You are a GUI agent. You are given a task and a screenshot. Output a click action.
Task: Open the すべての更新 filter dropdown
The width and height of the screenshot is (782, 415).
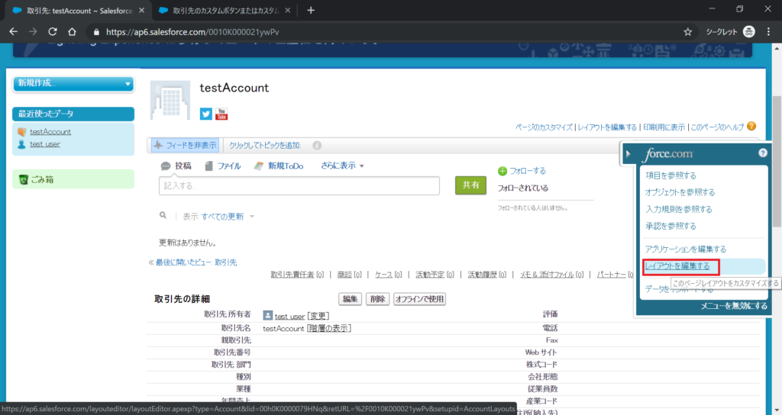pos(228,217)
